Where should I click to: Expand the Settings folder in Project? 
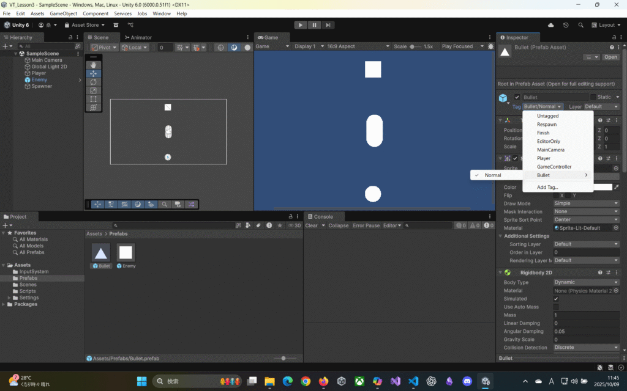point(9,298)
